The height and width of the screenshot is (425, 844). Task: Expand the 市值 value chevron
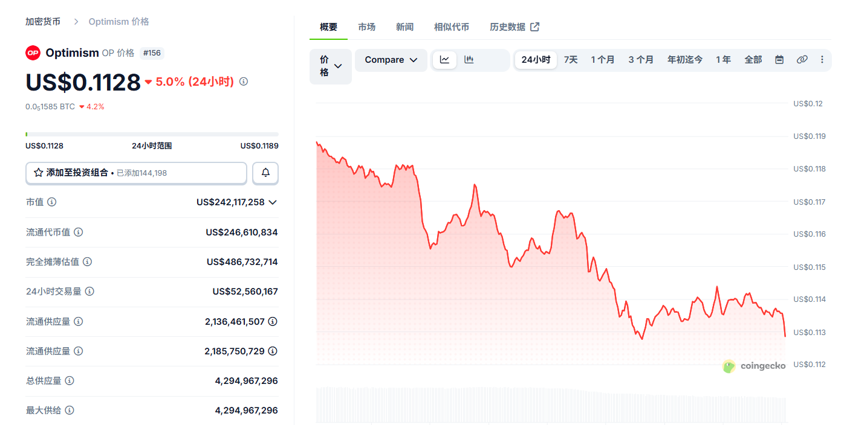point(273,202)
